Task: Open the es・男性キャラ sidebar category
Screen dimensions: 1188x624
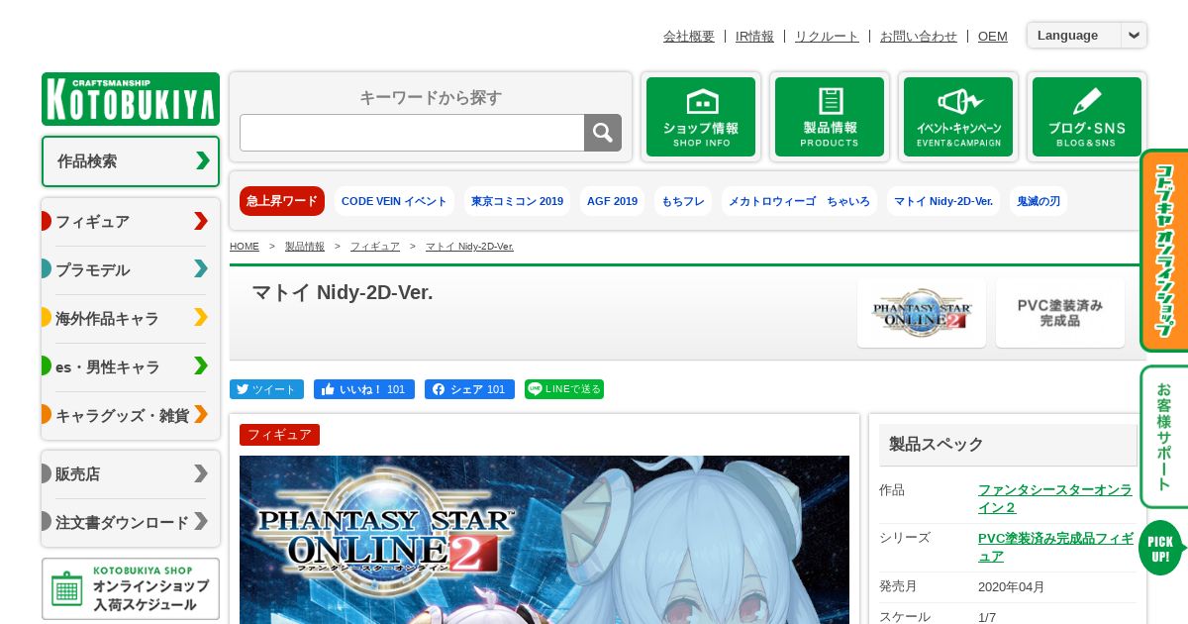Action: click(x=131, y=366)
